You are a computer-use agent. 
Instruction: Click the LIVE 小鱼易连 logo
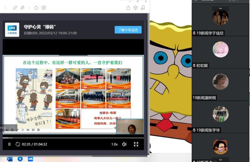point(12,30)
